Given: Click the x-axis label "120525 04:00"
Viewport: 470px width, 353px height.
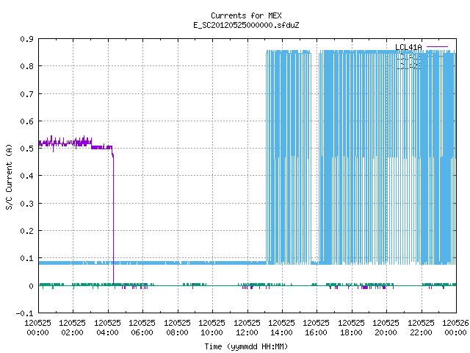Looking at the screenshot, I should pyautogui.click(x=107, y=328).
